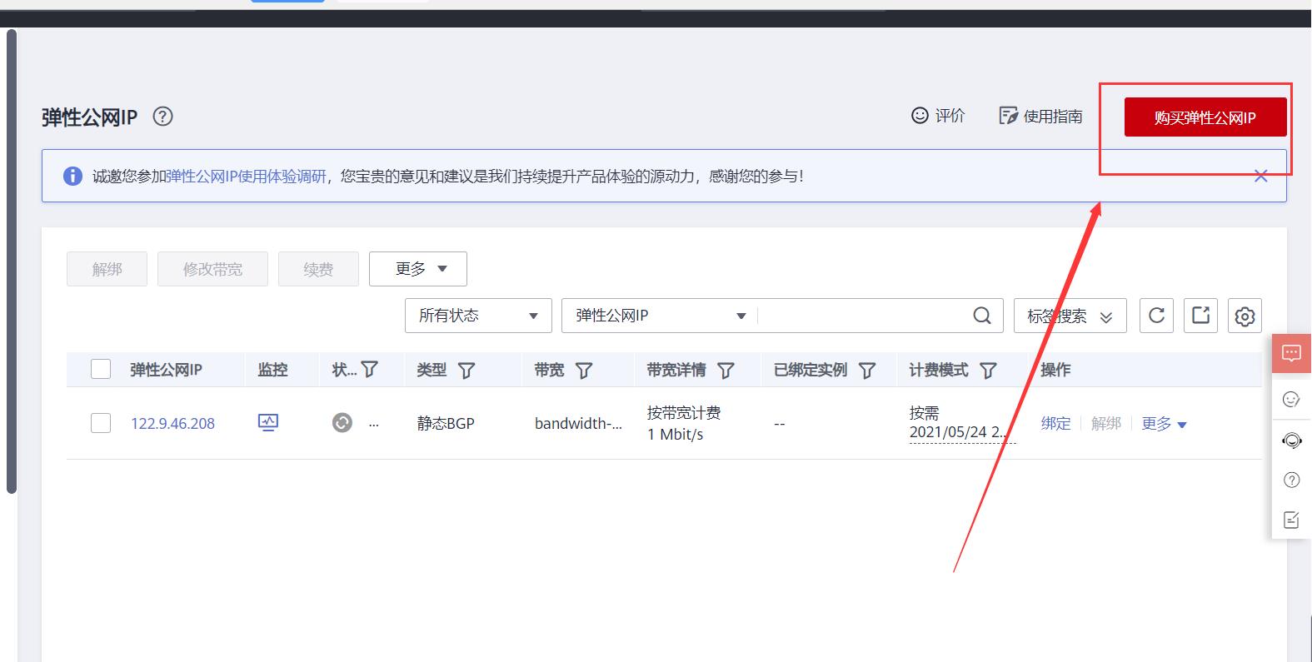Filter by 已绑定实例 column funnel icon

pos(867,370)
